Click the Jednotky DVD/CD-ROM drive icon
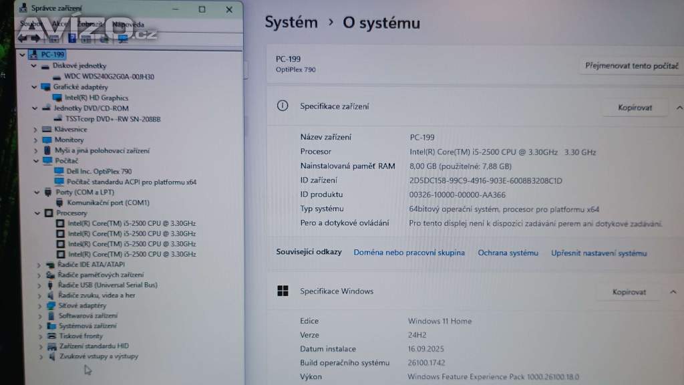This screenshot has width=684, height=385. [x=46, y=108]
